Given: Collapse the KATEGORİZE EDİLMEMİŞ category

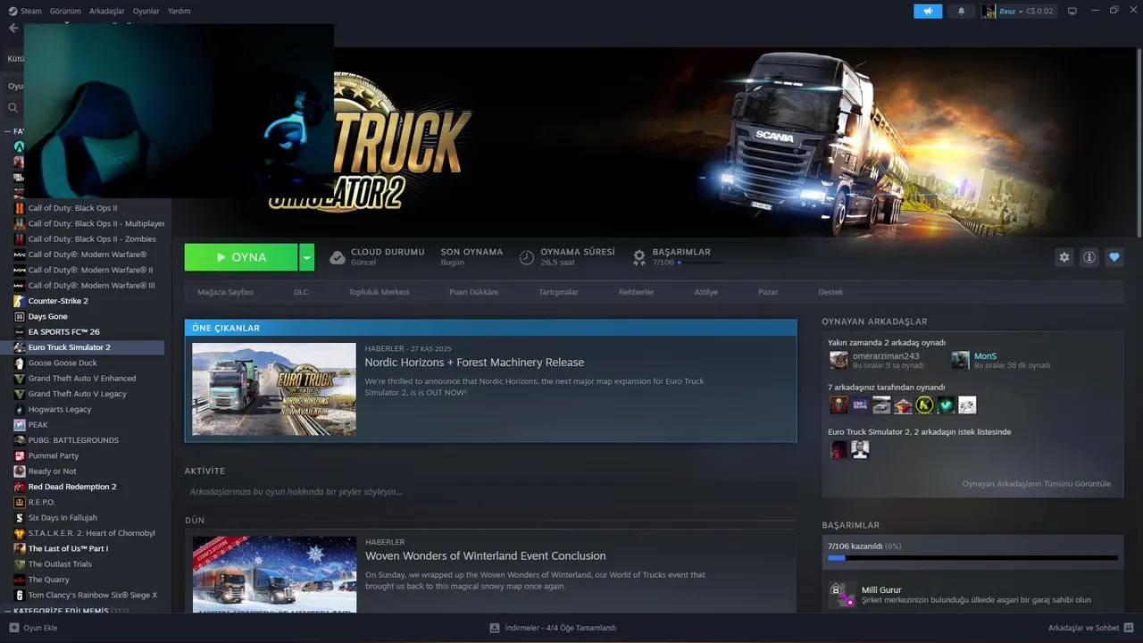Looking at the screenshot, I should point(9,612).
